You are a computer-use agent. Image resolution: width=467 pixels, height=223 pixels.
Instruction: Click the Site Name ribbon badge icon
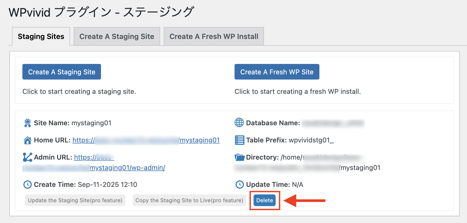tap(27, 123)
